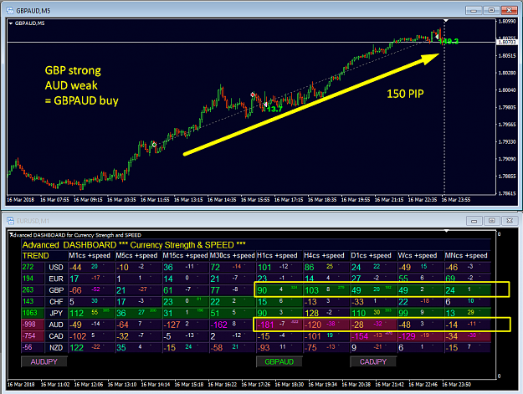This screenshot has width=523, height=394.
Task: Select the AUD currency row label
Action: coord(56,325)
